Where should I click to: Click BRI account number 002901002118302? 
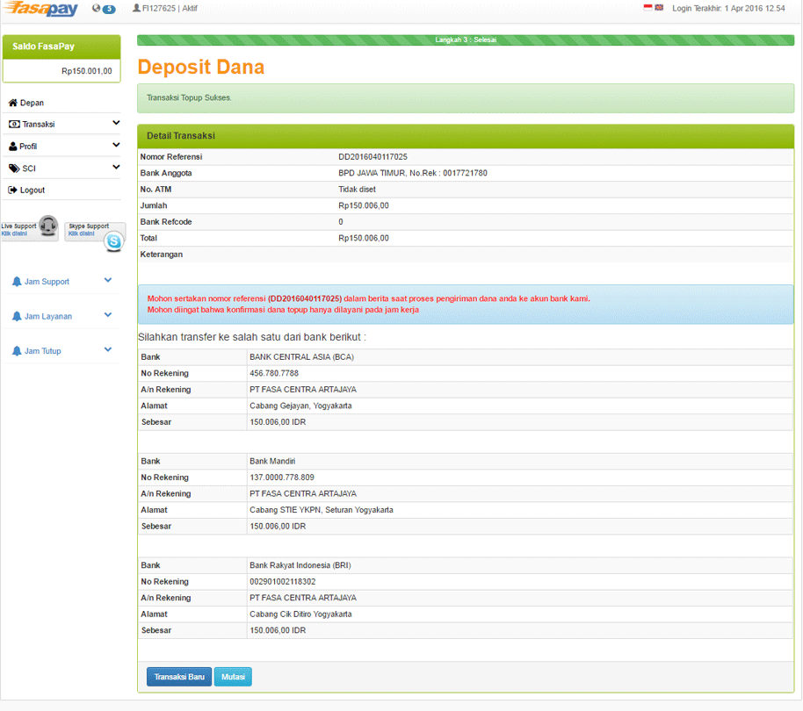pyautogui.click(x=283, y=582)
